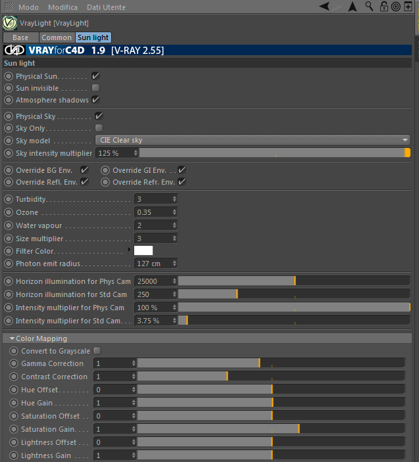This screenshot has width=419, height=462.
Task: Collapse the Color Mapping section
Action: click(x=12, y=338)
